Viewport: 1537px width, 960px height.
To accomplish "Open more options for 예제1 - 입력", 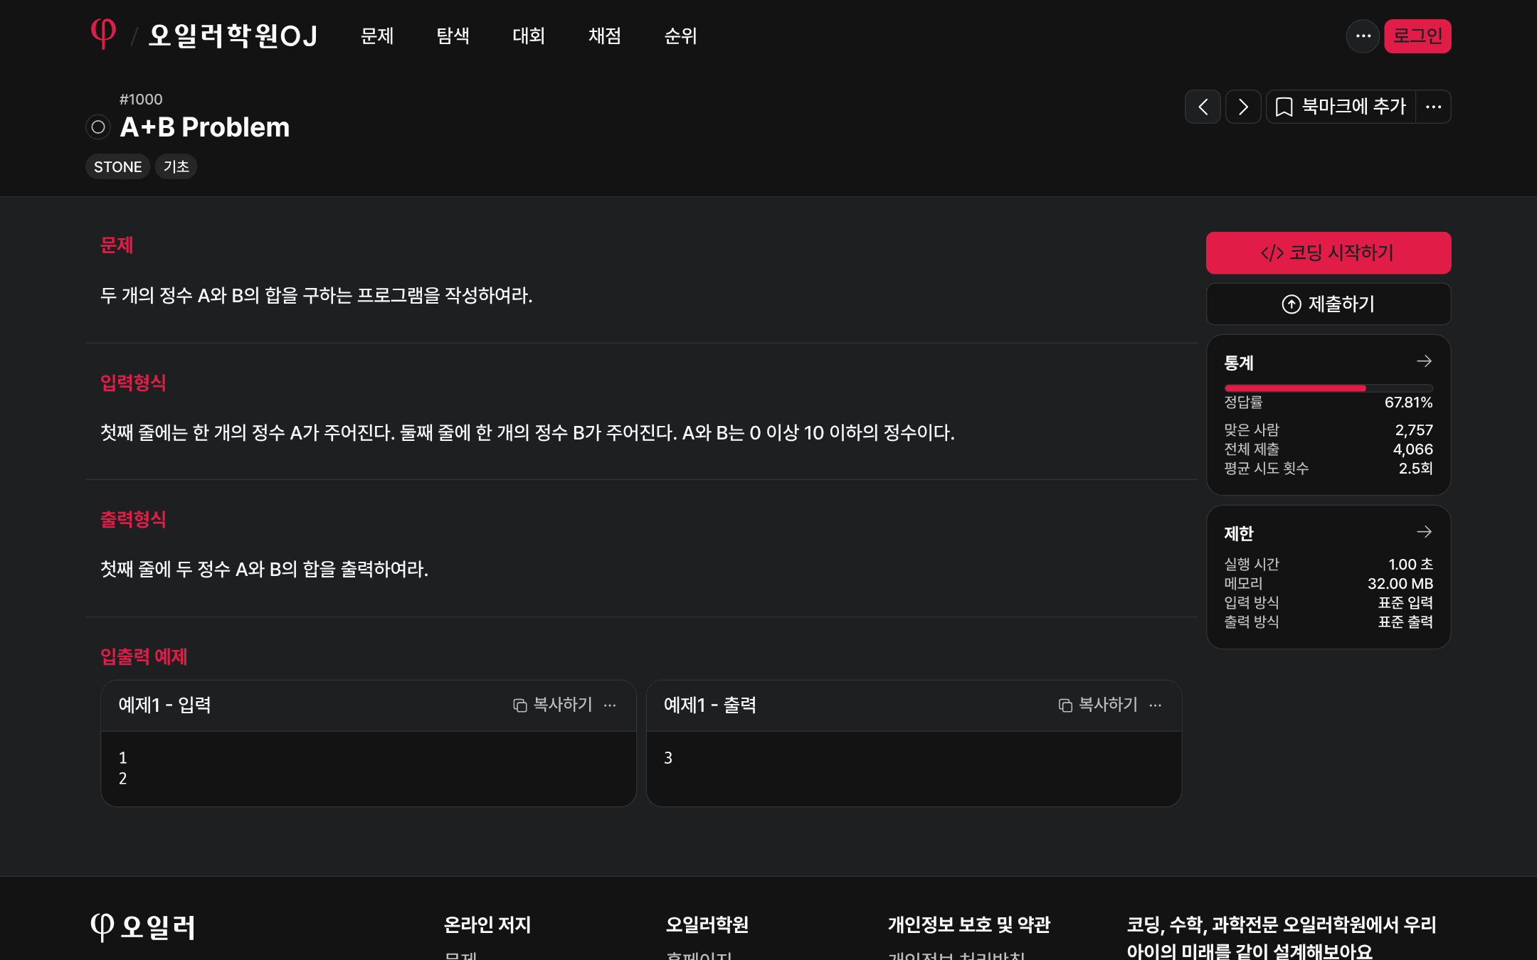I will (x=610, y=705).
